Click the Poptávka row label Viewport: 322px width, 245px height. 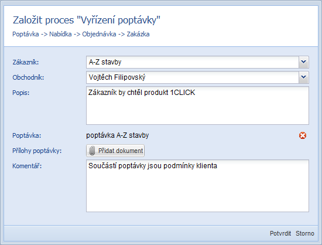(x=27, y=135)
